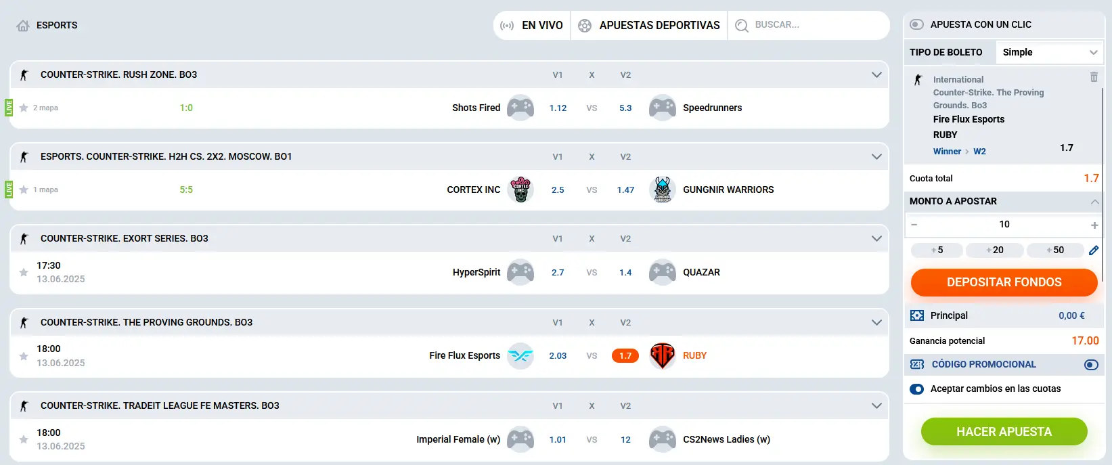
Task: Switch to the EN VIVO tab
Action: pos(532,26)
